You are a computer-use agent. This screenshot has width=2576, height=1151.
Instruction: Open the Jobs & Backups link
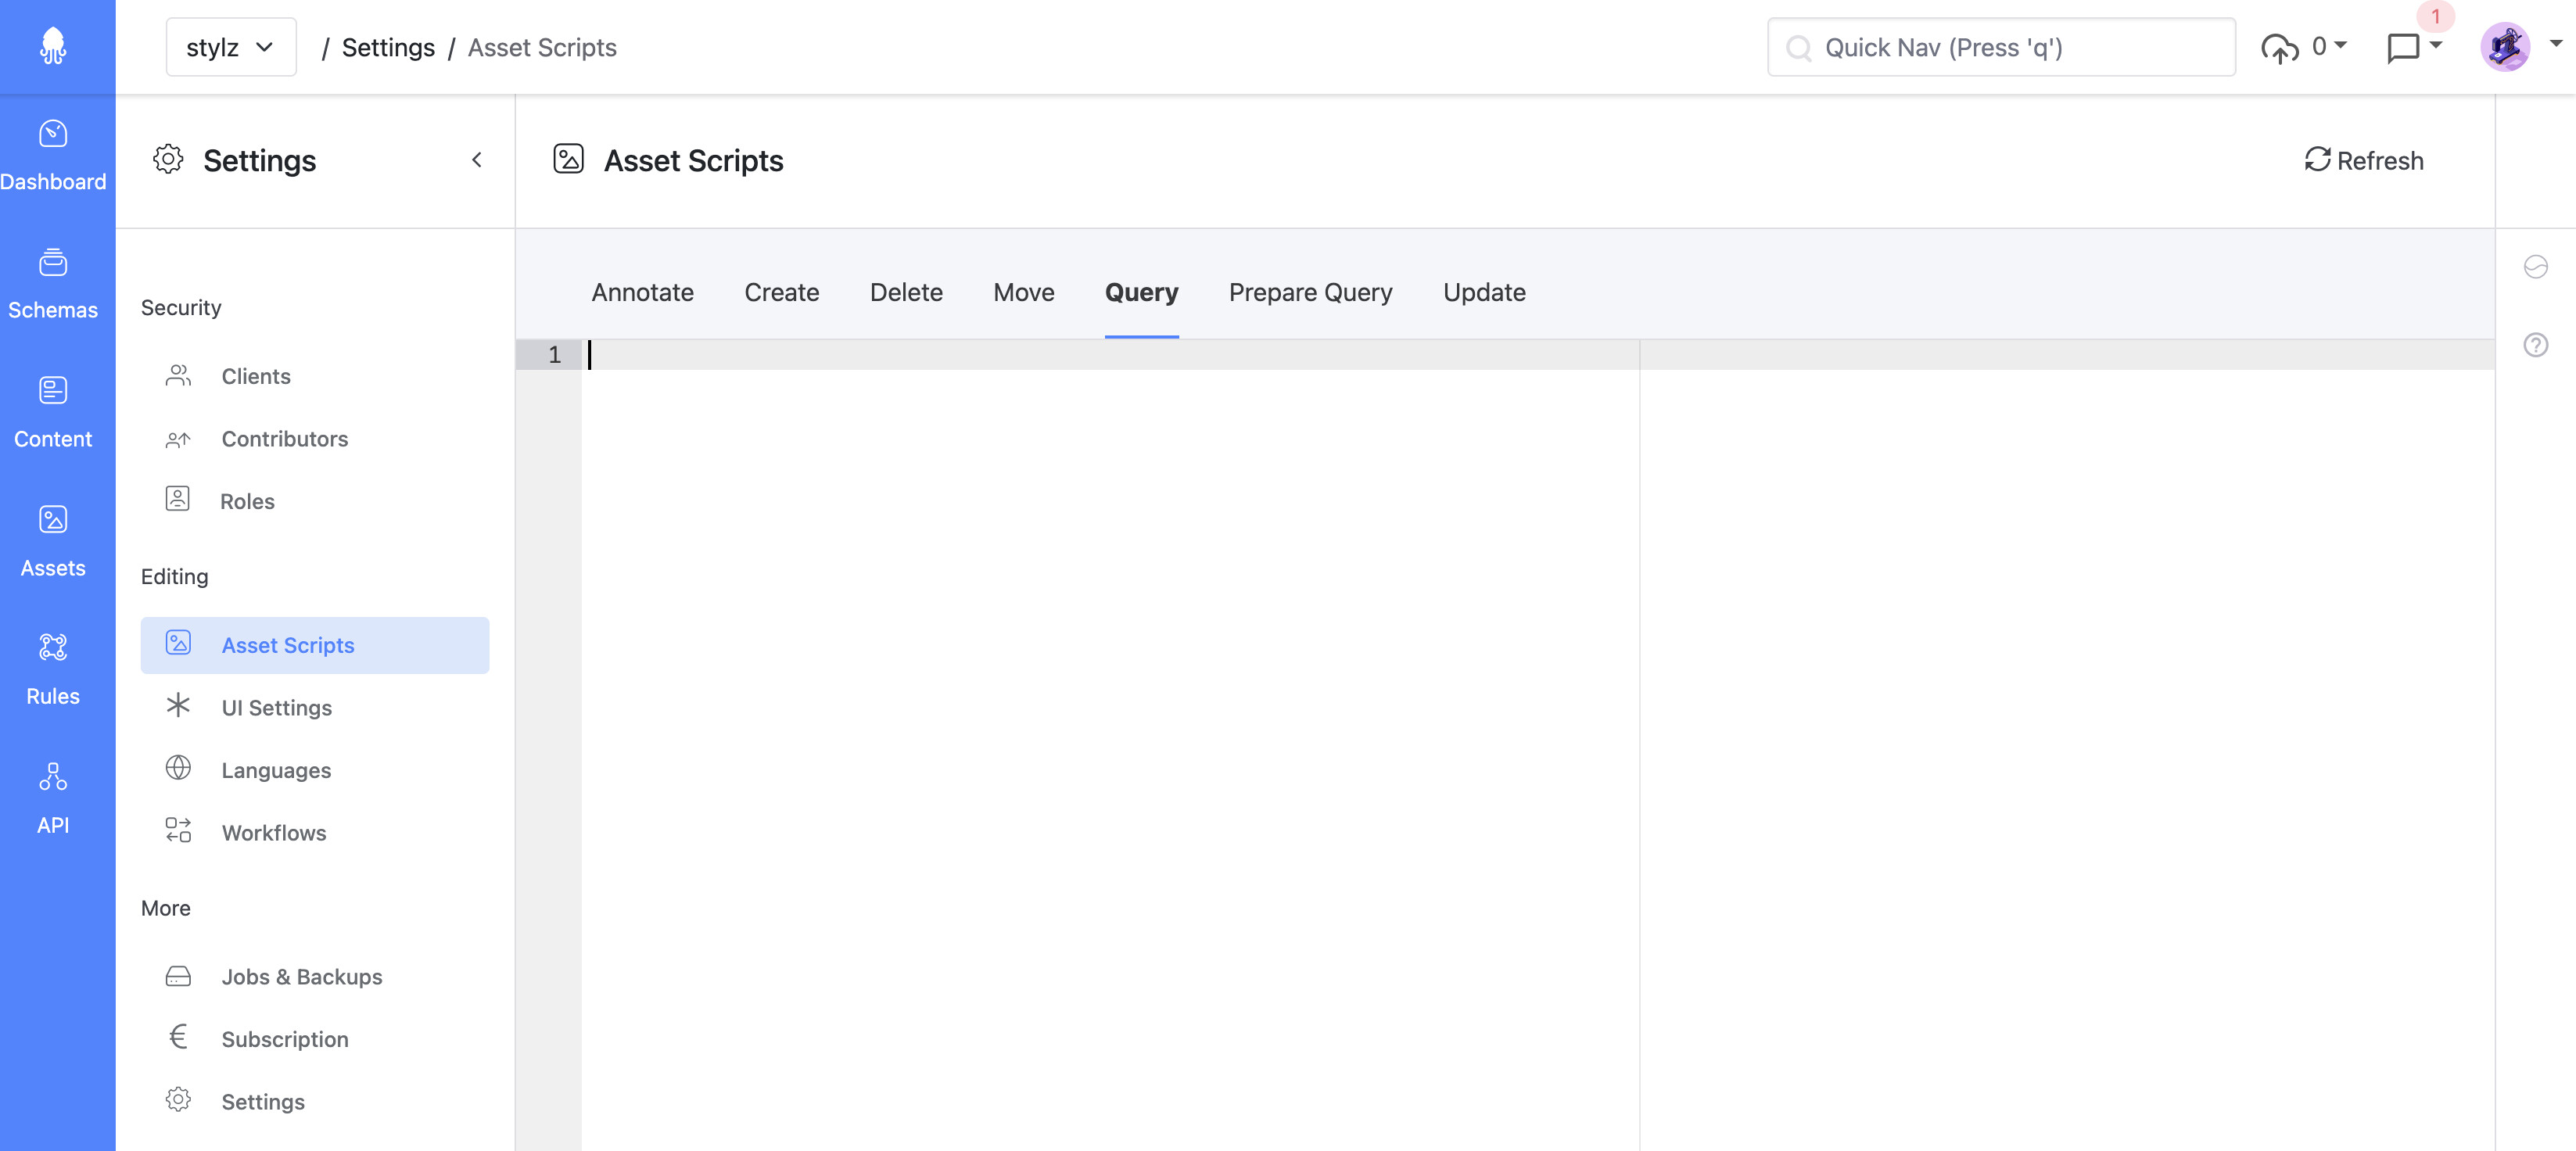301,976
